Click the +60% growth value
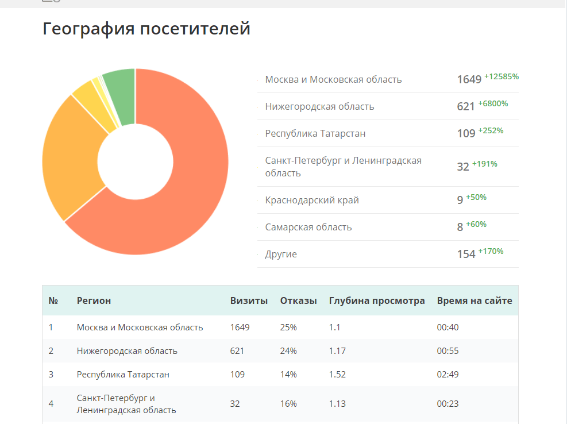Screen dimensions: 567x424 pyautogui.click(x=476, y=224)
